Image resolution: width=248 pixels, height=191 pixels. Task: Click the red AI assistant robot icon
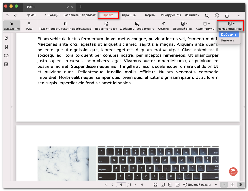(233, 172)
